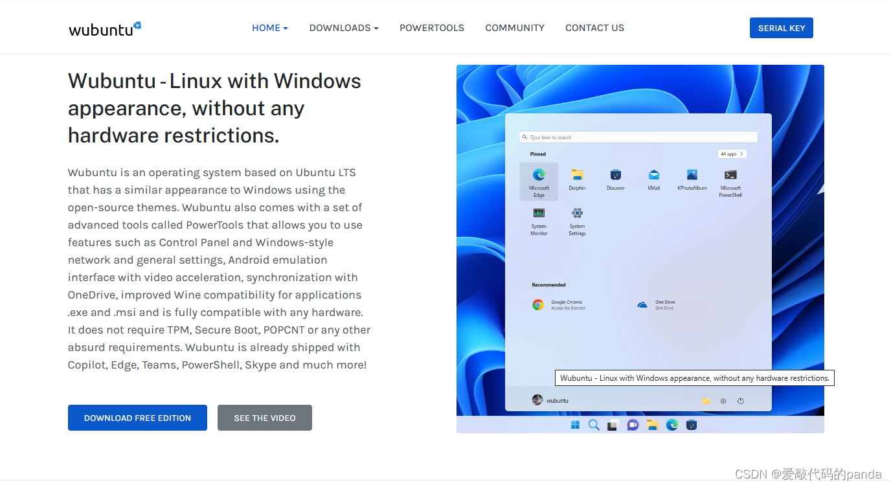Click the purple video chat icon on taskbar
Viewport: 891px width, 487px height.
(633, 425)
